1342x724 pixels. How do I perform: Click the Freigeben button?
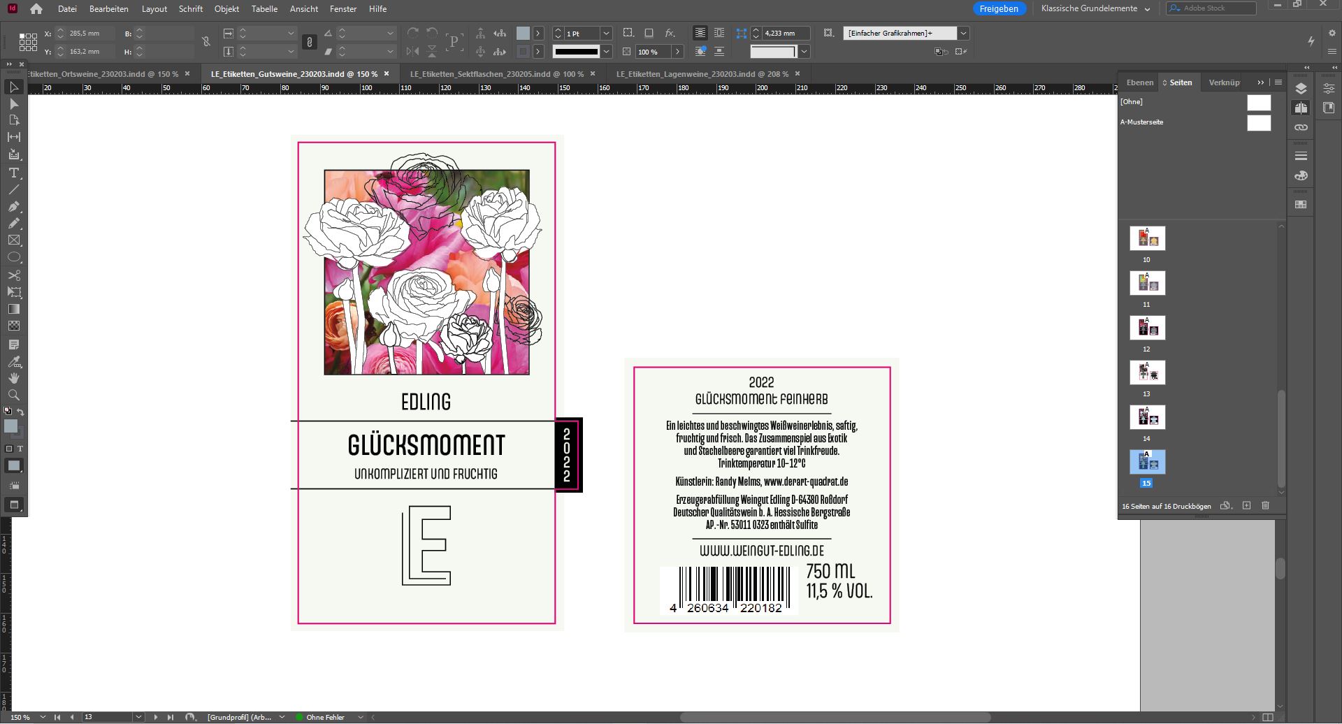click(x=999, y=8)
